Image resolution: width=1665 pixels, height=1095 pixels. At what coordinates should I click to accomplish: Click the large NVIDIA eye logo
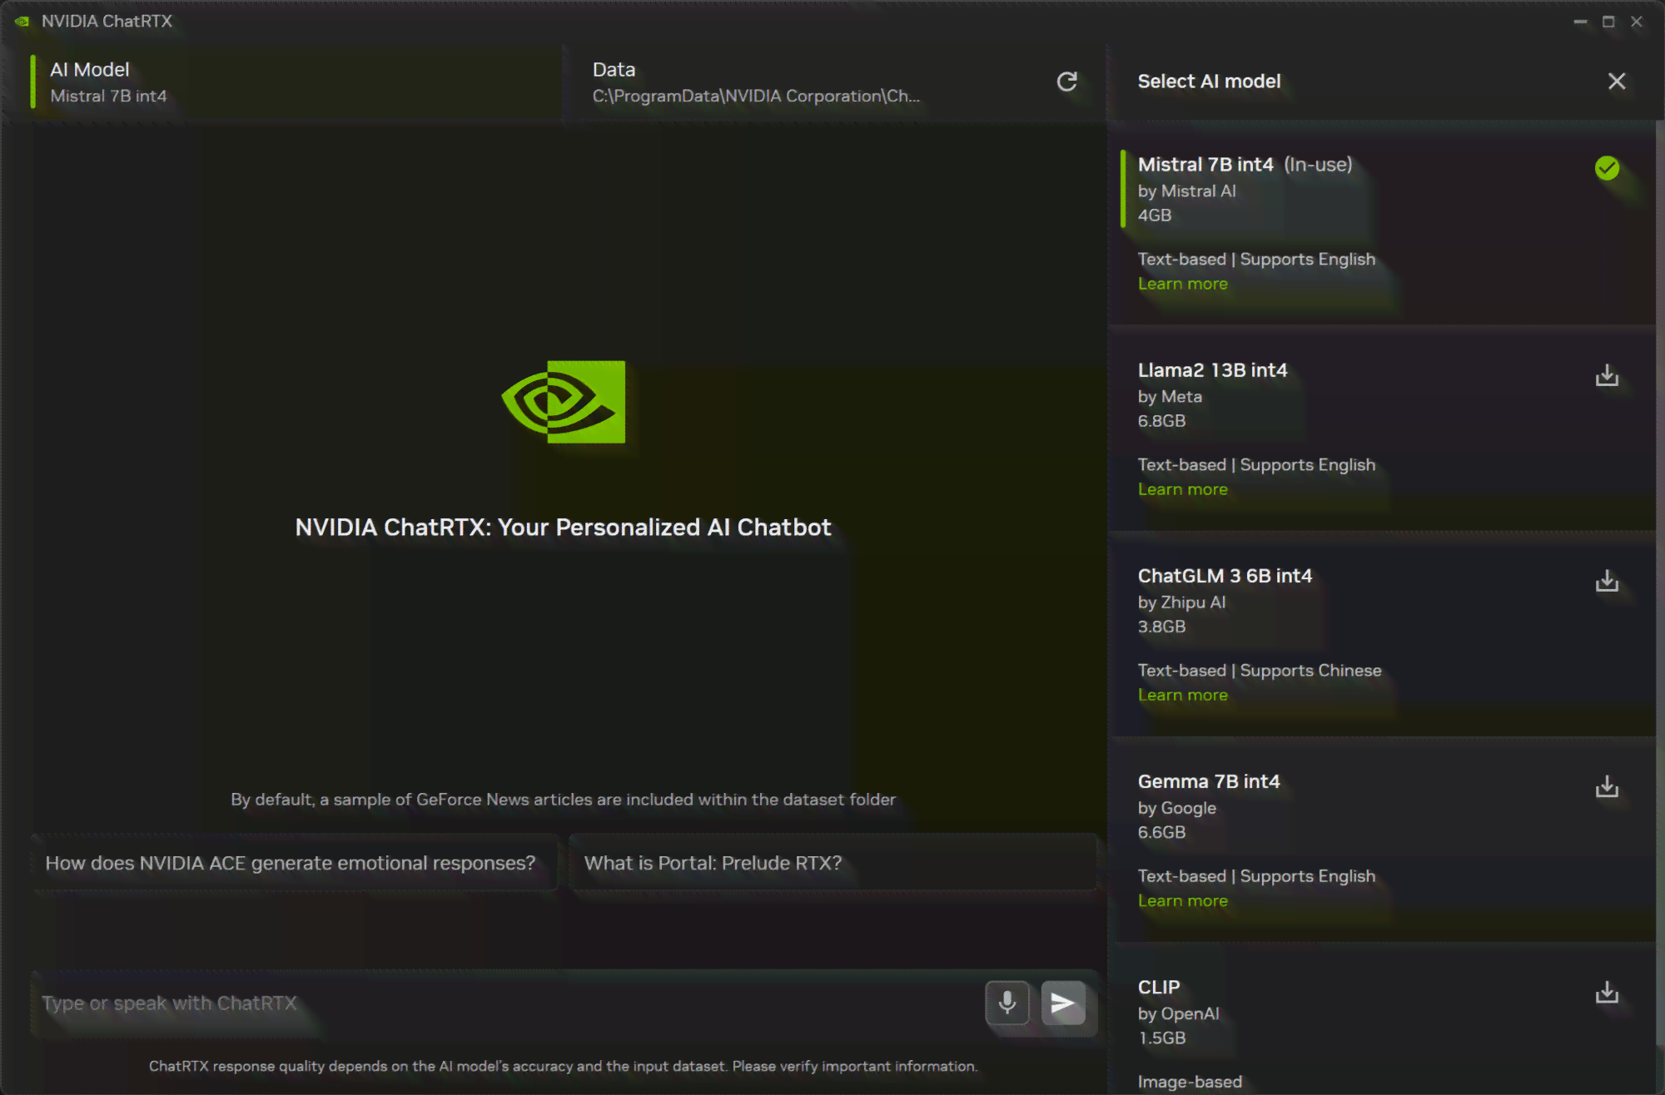tap(564, 402)
